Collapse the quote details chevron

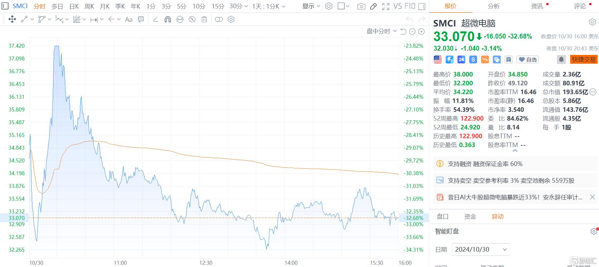pyautogui.click(x=515, y=151)
